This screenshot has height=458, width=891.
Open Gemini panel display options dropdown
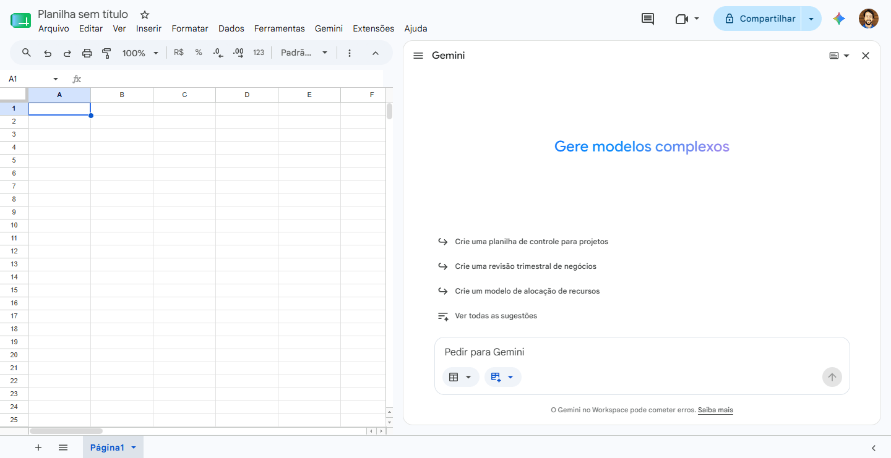839,56
